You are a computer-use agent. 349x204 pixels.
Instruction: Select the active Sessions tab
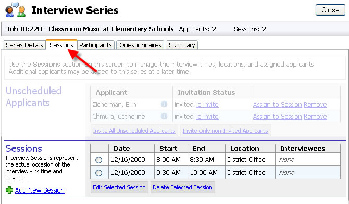tap(61, 45)
